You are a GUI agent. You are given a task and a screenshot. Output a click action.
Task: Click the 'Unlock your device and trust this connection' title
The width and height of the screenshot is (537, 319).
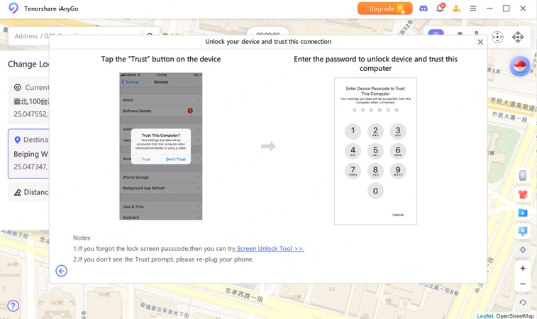click(268, 41)
